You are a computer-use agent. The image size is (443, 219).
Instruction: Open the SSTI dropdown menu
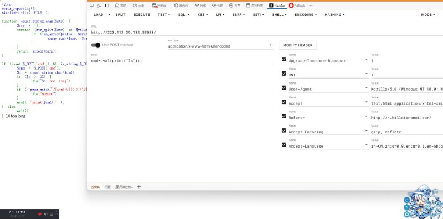click(258, 15)
